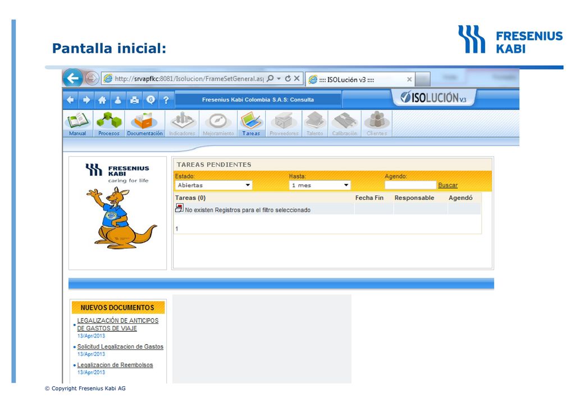The height and width of the screenshot is (398, 575).
Task: Click the Fecha Fin column header
Action: [369, 198]
